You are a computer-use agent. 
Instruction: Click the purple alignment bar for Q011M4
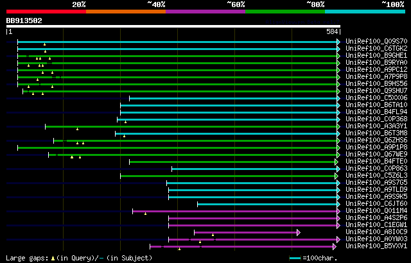click(234, 212)
